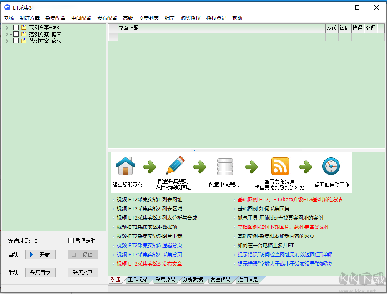The height and width of the screenshot is (294, 387).
Task: Check the 范例方案-论坛 checkbox
Action: (x=16, y=41)
